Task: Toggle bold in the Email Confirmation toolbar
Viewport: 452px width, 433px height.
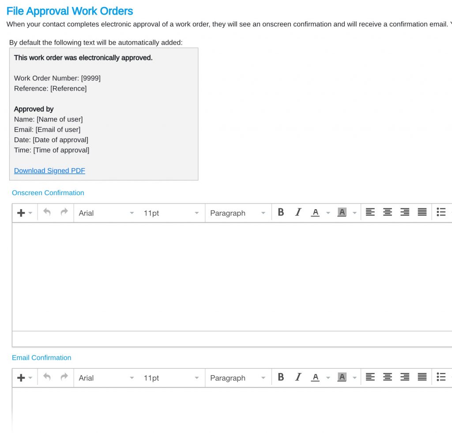Action: (281, 377)
